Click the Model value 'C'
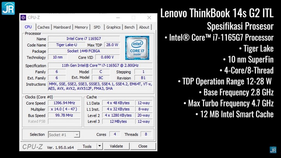The image size is (281, 158). (x=101, y=72)
